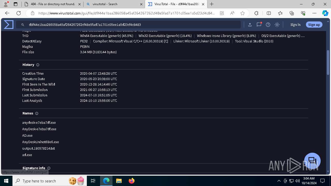Viewport: 331px width, 186px height.
Task: Switch to virustotal - Search tab
Action: (x=114, y=4)
